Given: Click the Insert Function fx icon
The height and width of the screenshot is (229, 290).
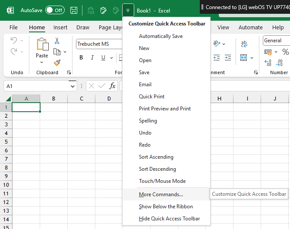Looking at the screenshot, I should [112, 86].
